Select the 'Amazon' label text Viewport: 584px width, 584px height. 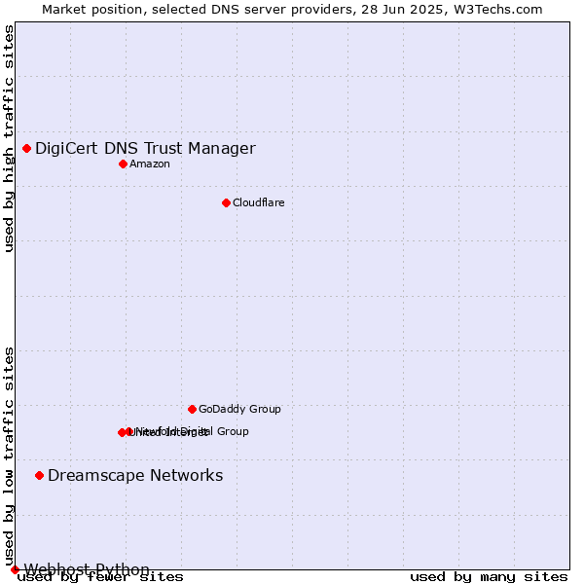150,164
